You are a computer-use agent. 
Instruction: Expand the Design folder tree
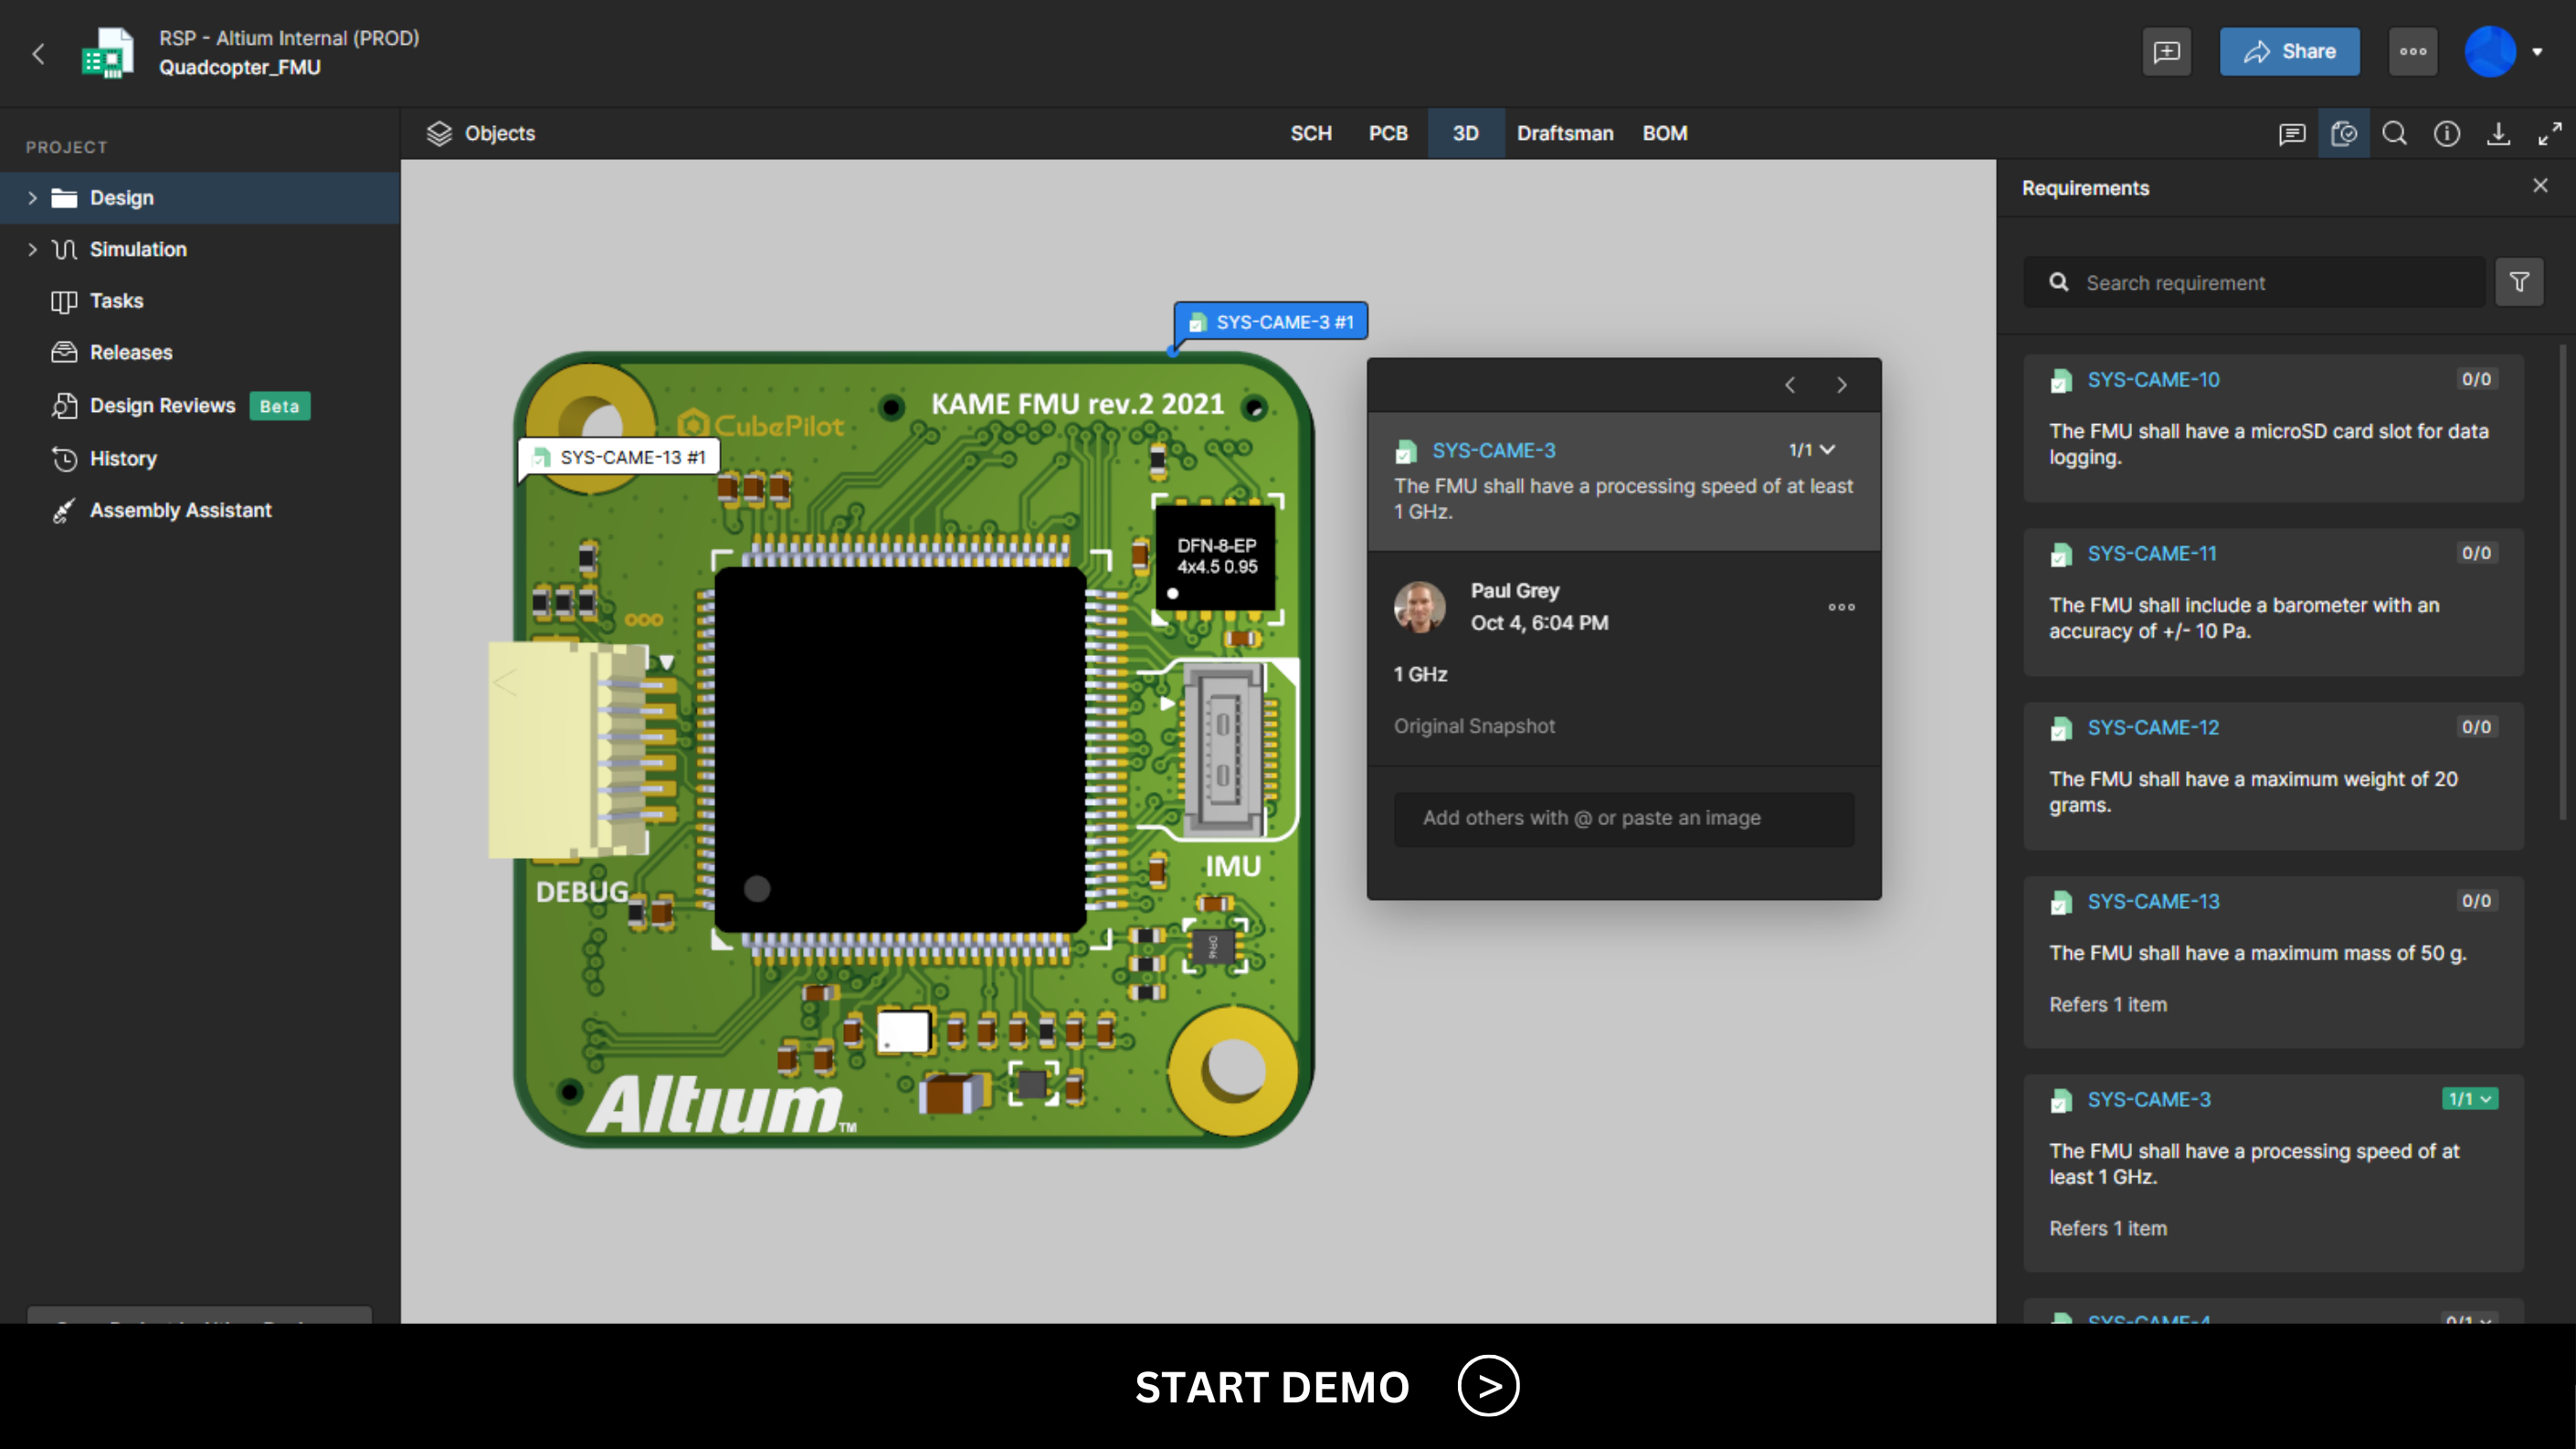pos(32,198)
